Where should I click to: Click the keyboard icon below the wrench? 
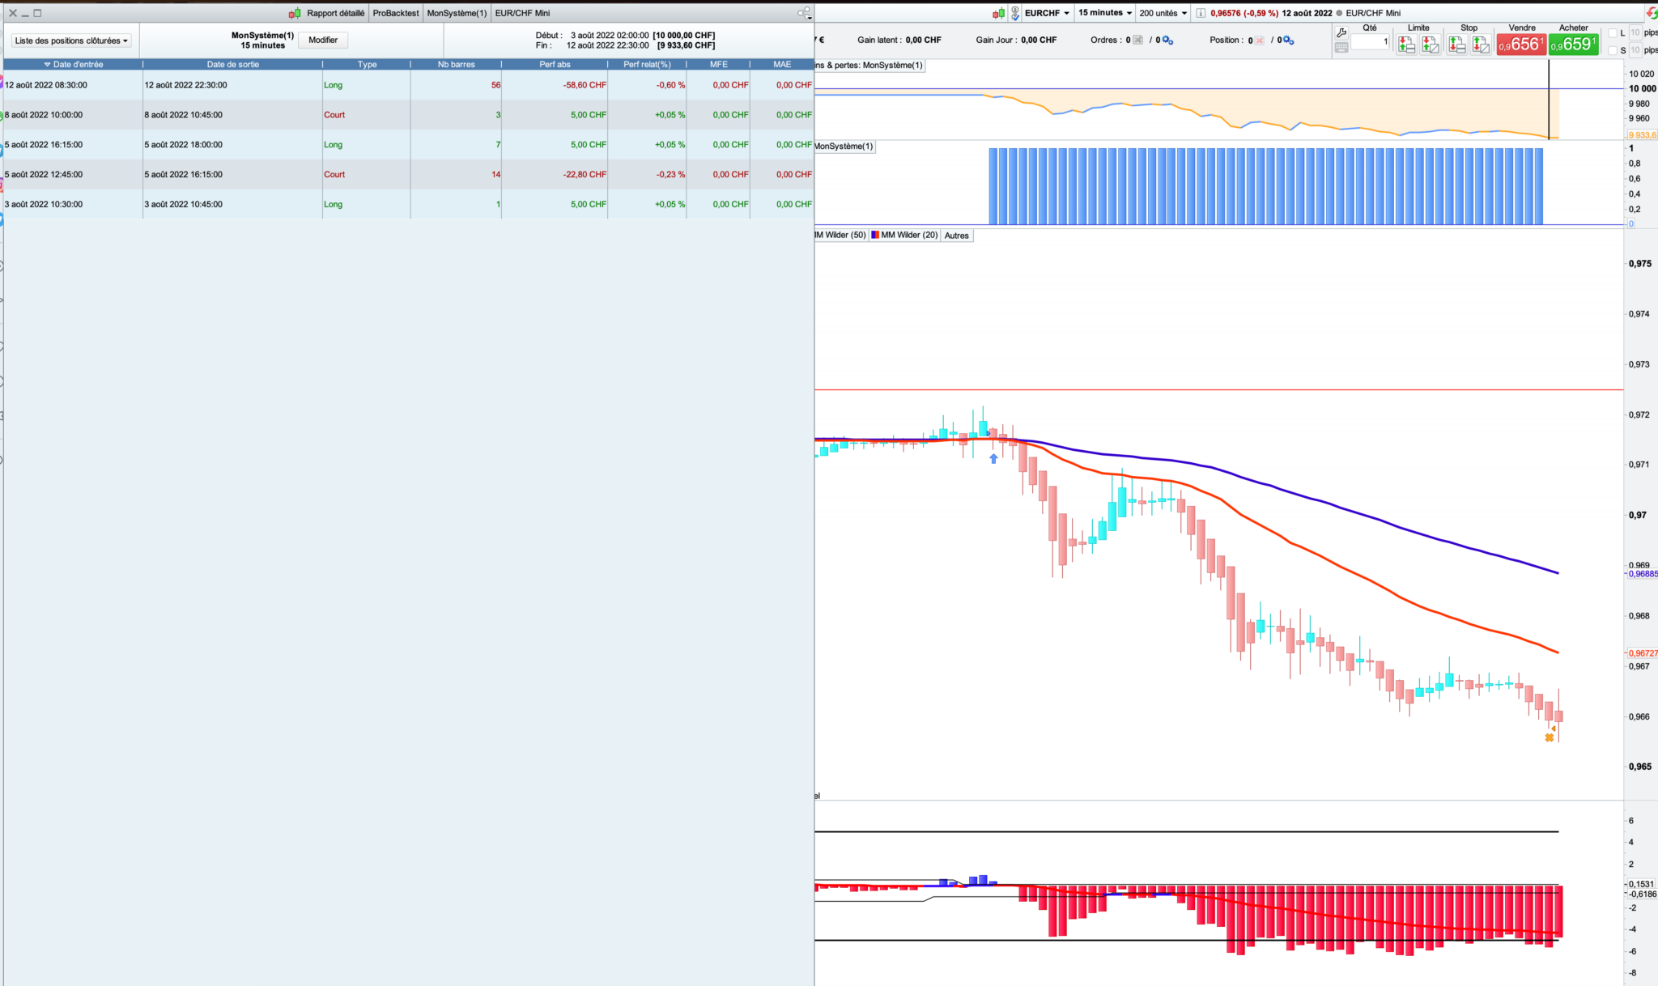[x=1341, y=48]
